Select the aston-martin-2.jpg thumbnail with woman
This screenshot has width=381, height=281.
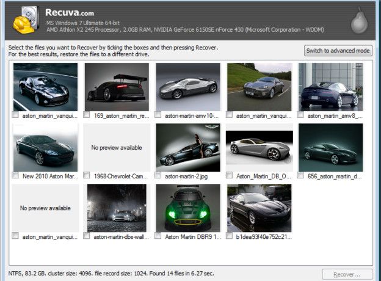click(x=188, y=148)
